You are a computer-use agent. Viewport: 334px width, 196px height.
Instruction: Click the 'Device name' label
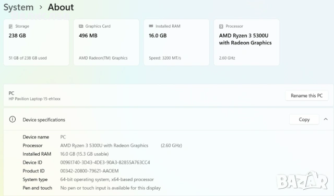click(x=36, y=137)
